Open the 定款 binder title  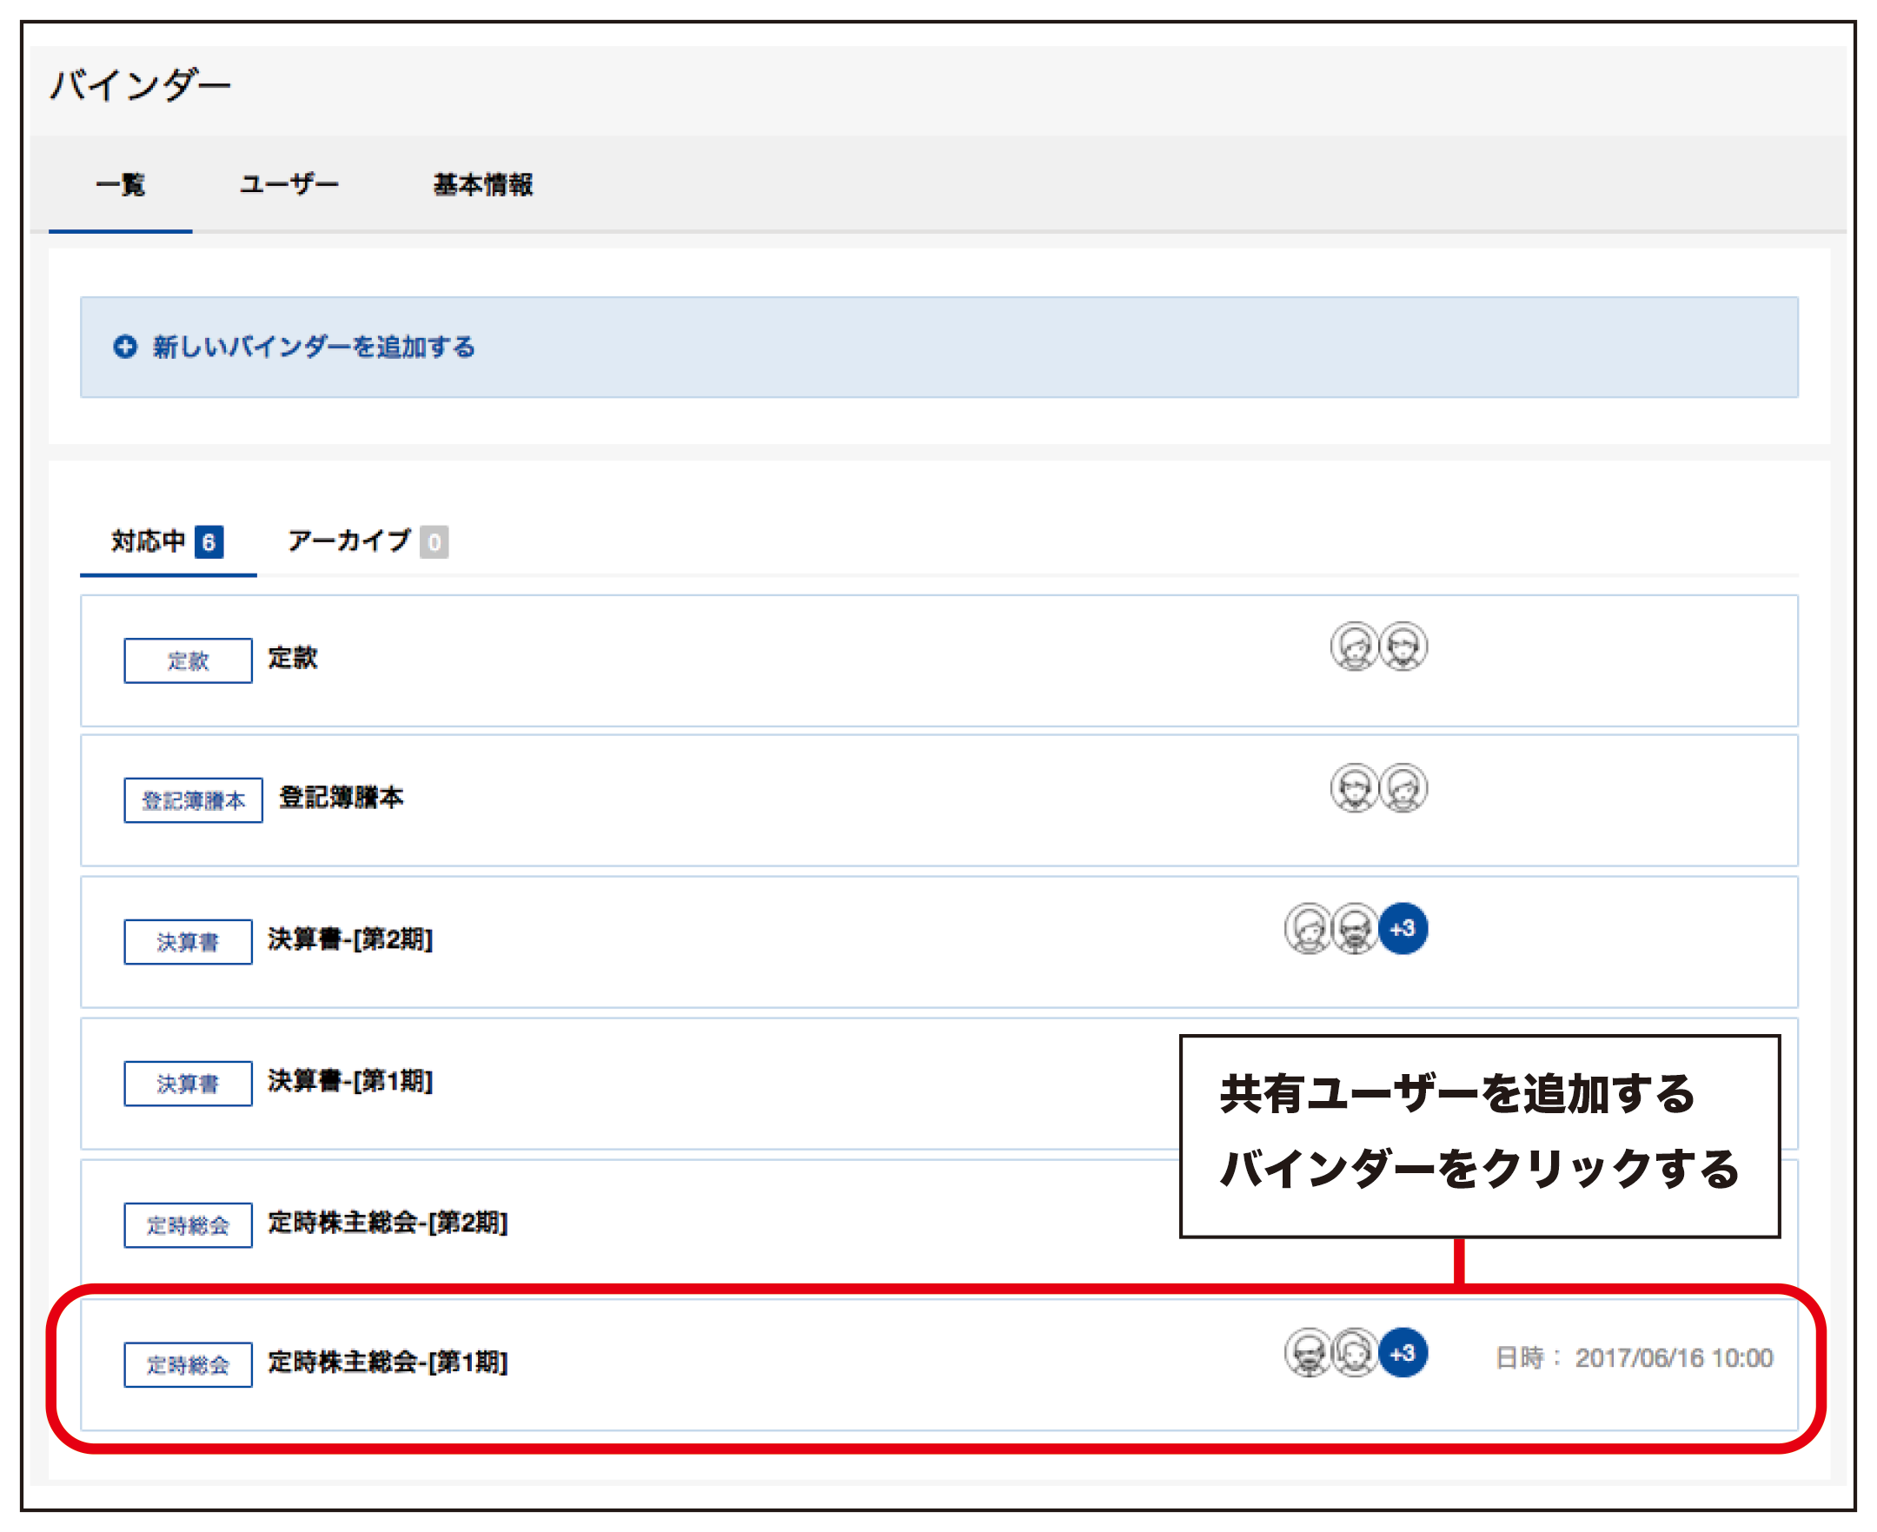point(293,659)
